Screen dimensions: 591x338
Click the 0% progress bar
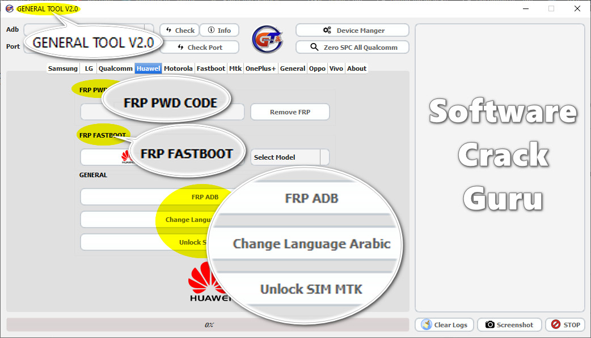pyautogui.click(x=208, y=324)
